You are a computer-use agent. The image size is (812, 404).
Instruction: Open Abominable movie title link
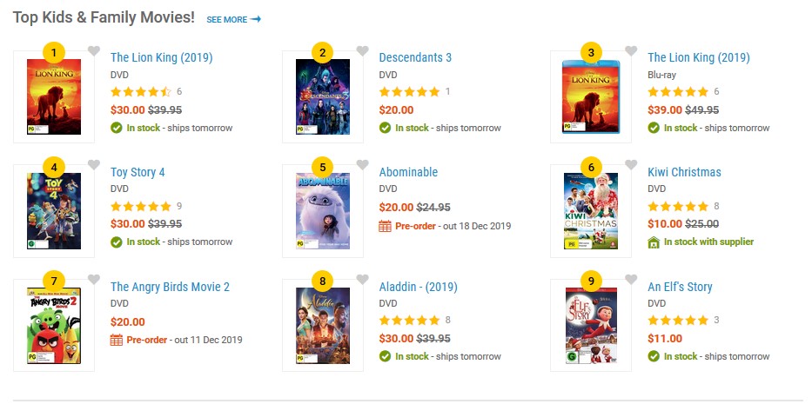pyautogui.click(x=408, y=172)
